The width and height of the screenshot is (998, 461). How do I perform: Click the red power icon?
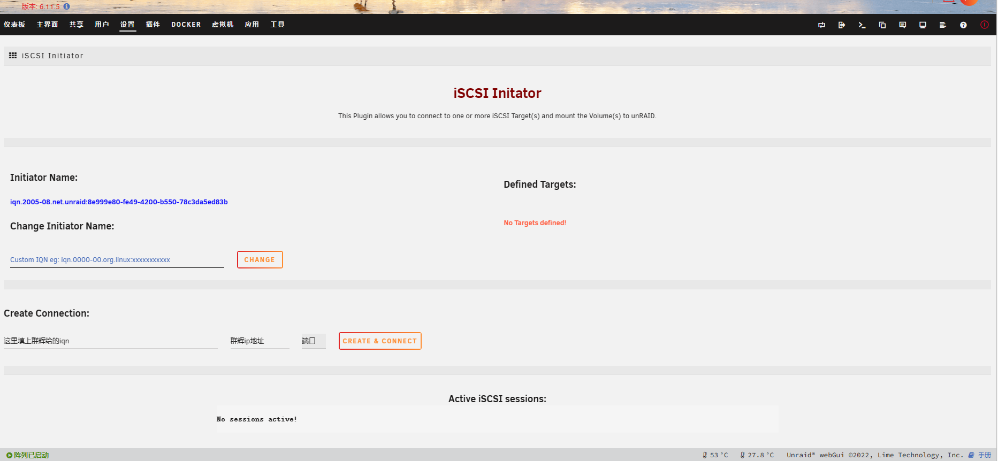coord(984,25)
